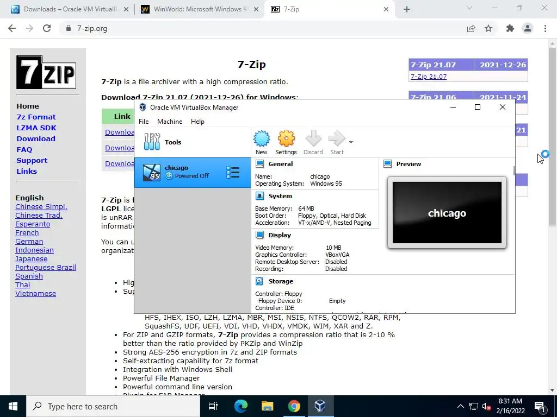Click the Storage section heading
Viewport: 557px width, 417px height.
pyautogui.click(x=281, y=281)
